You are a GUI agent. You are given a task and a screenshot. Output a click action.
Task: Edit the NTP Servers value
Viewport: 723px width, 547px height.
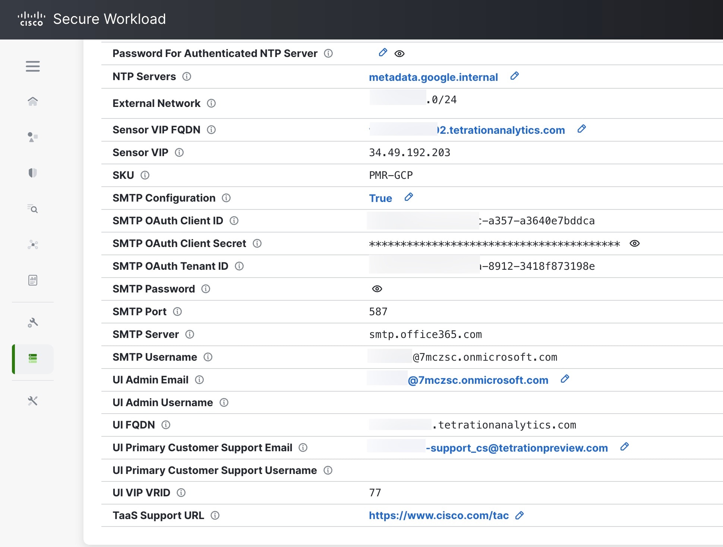(515, 76)
